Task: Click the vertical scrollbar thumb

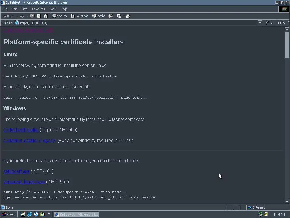Action: [x=287, y=45]
